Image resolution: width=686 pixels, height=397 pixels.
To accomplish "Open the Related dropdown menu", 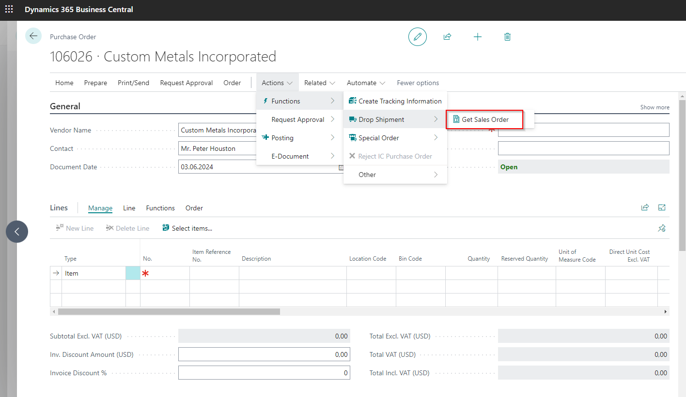I will [x=320, y=83].
